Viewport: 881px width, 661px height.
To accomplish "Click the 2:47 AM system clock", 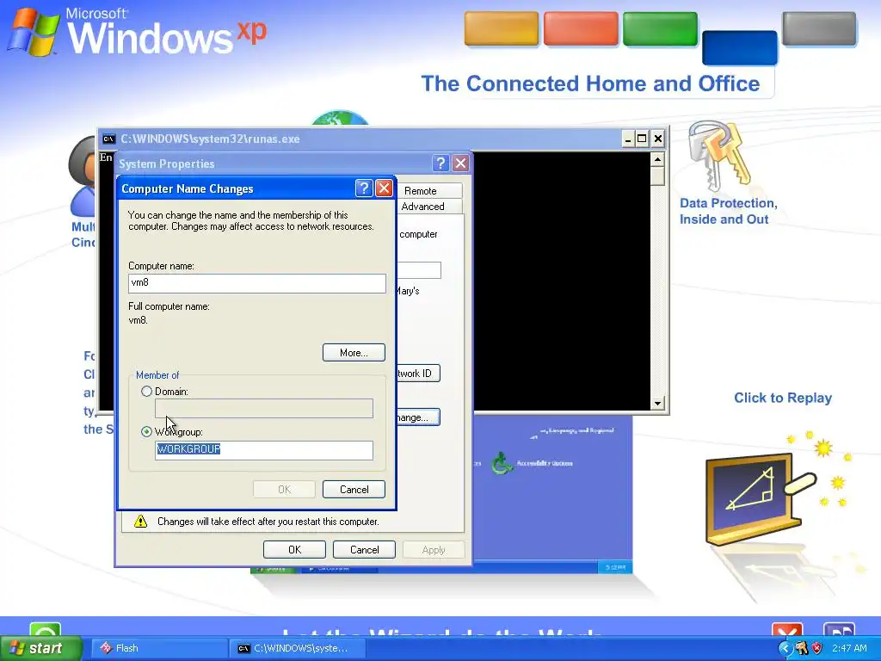I will click(x=849, y=648).
